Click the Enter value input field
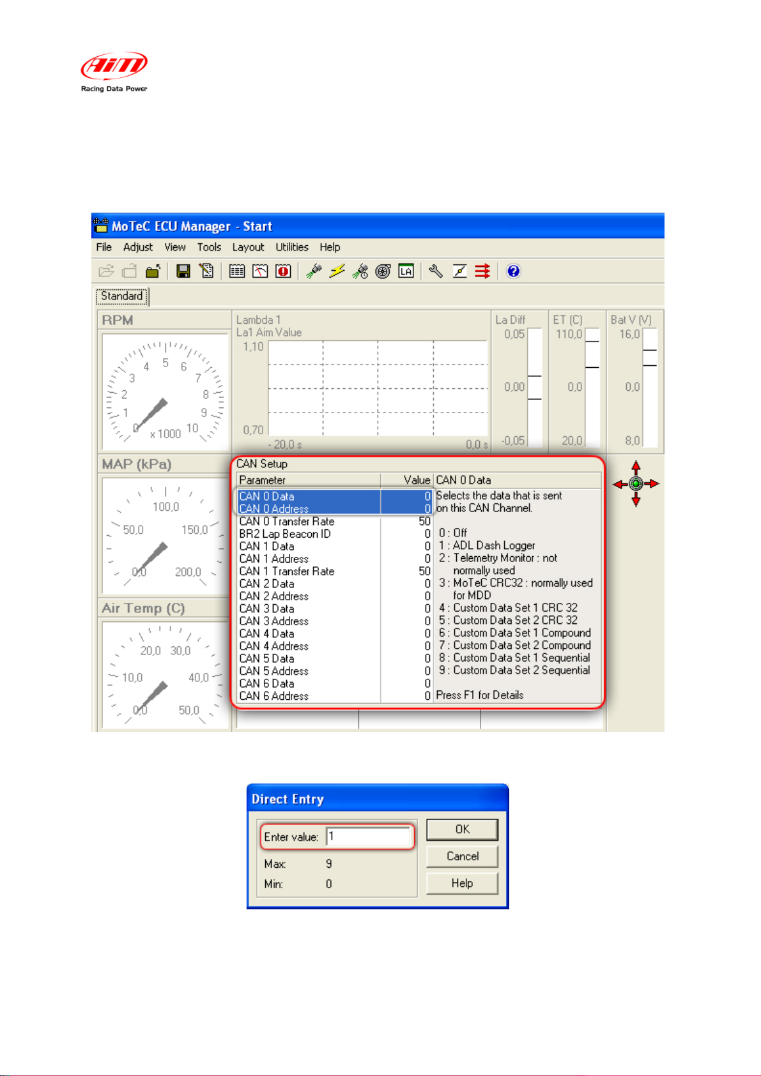The width and height of the screenshot is (761, 1076). click(x=368, y=837)
